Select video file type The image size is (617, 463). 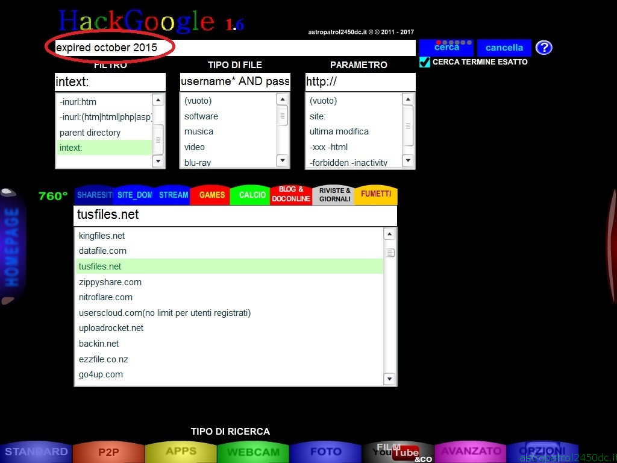tap(229, 147)
